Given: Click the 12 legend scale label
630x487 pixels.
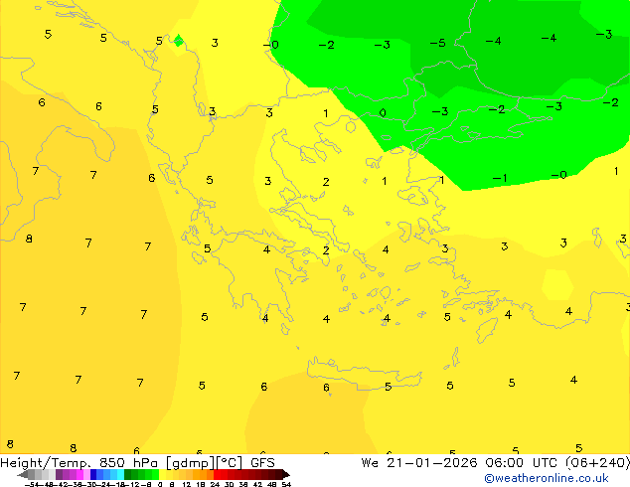Looking at the screenshot, I should (187, 485).
